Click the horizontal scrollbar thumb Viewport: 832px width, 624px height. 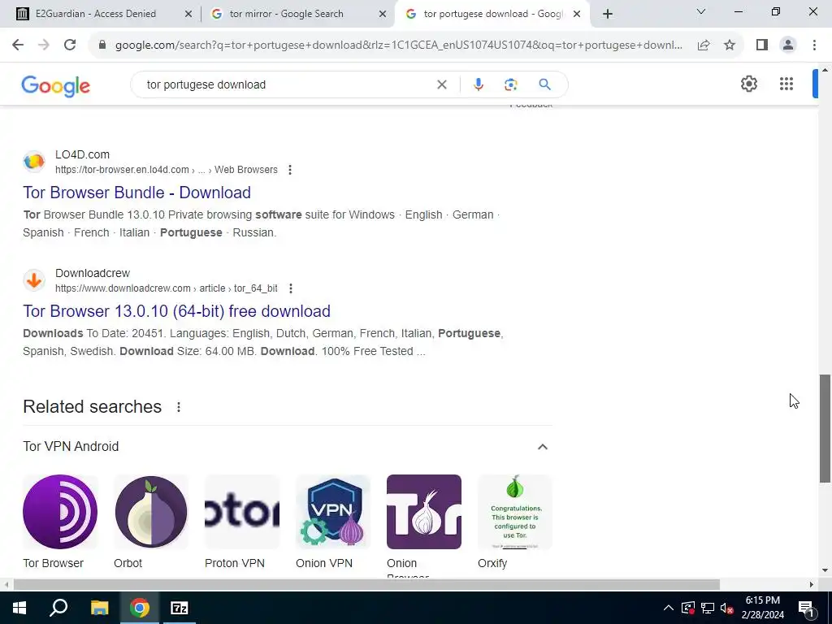[366, 585]
